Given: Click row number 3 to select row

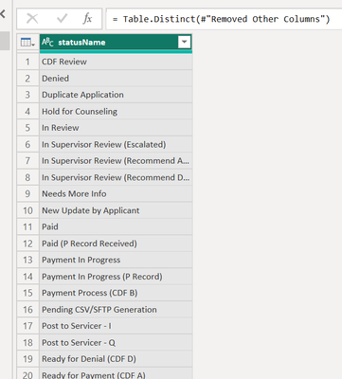Looking at the screenshot, I should point(27,95).
